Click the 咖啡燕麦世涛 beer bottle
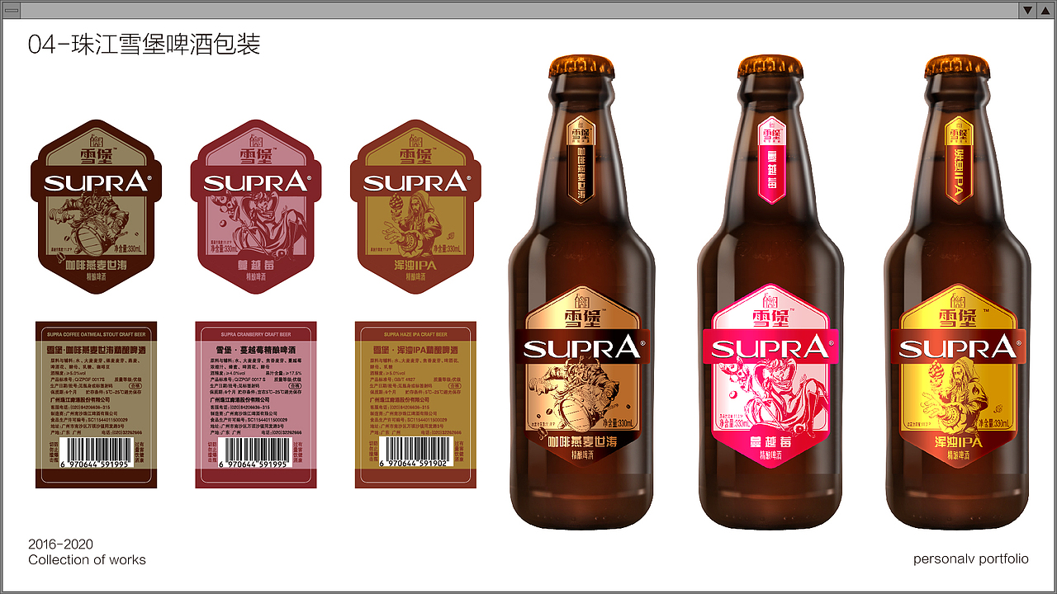Screen dimensions: 1057x594 [583, 293]
